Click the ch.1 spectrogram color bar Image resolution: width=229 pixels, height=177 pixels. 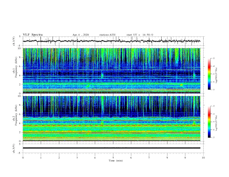[209, 74]
